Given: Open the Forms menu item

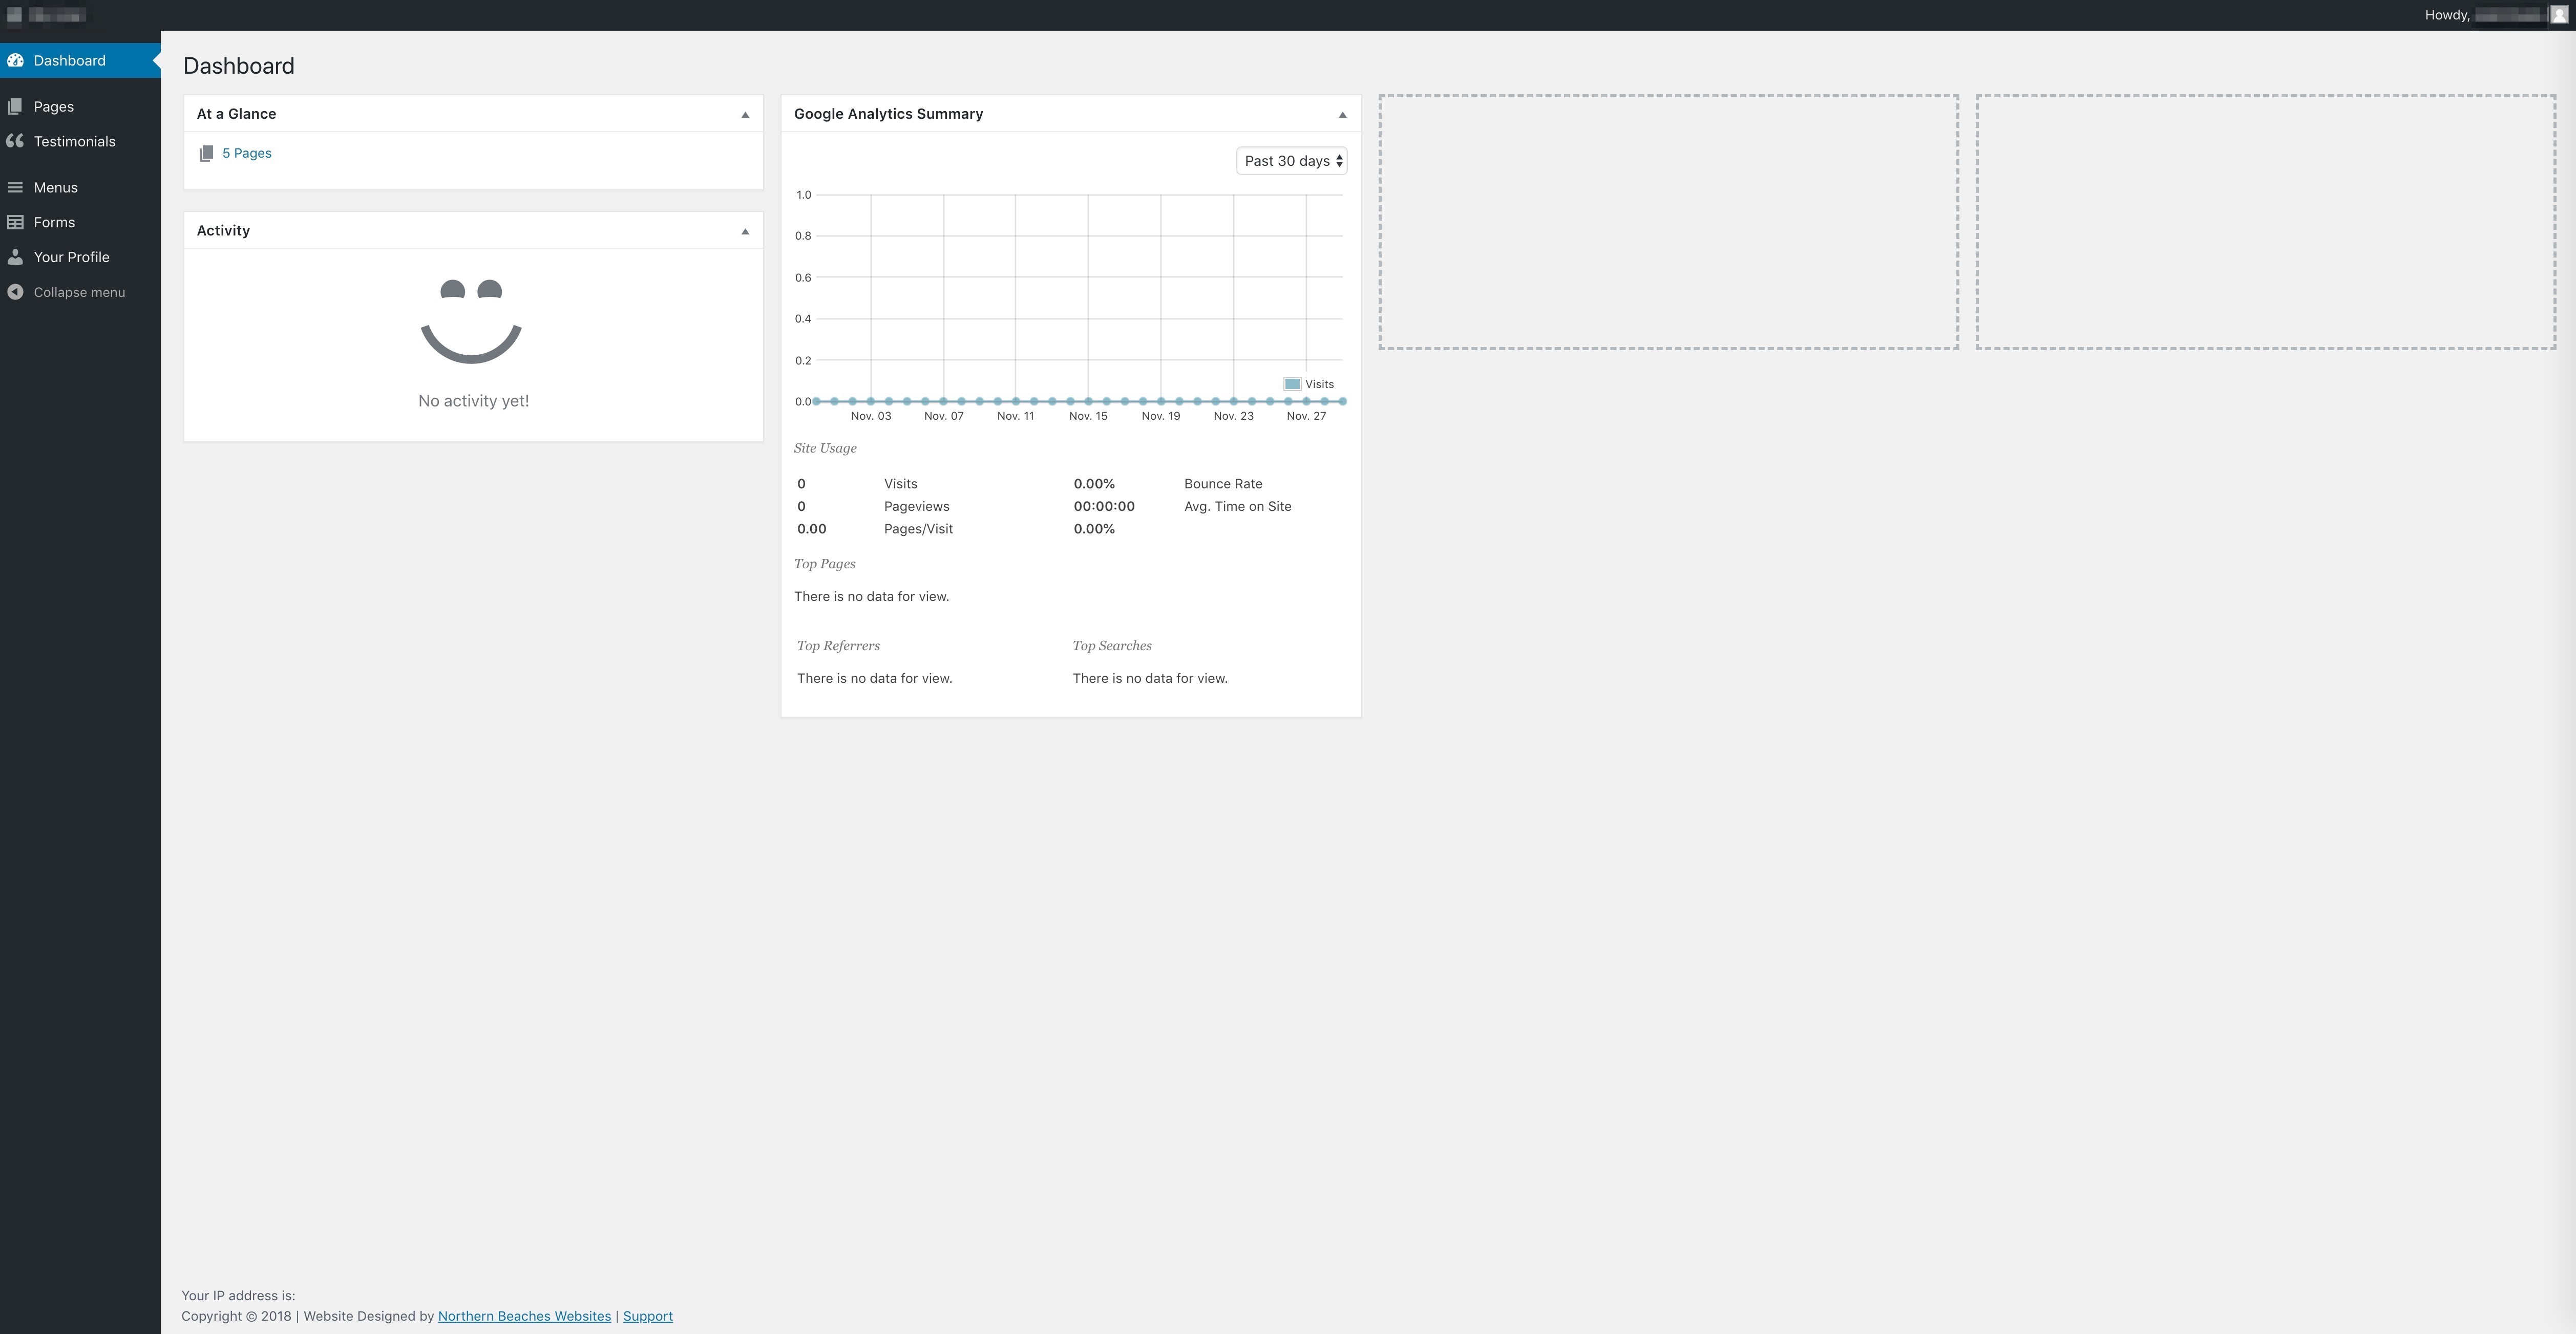Looking at the screenshot, I should click(54, 222).
